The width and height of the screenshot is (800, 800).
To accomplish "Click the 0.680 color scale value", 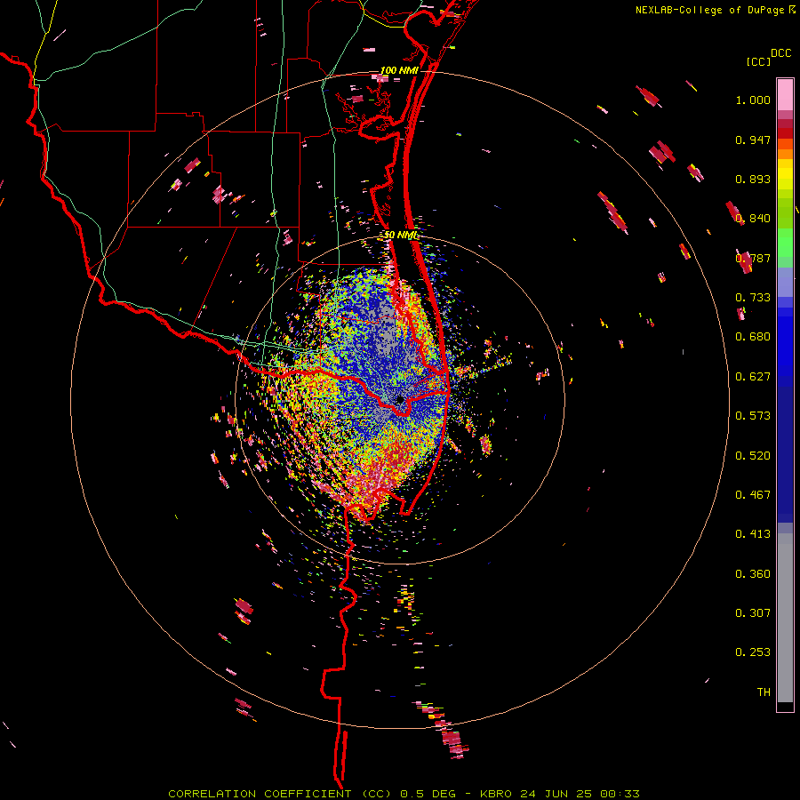I will coord(753,337).
